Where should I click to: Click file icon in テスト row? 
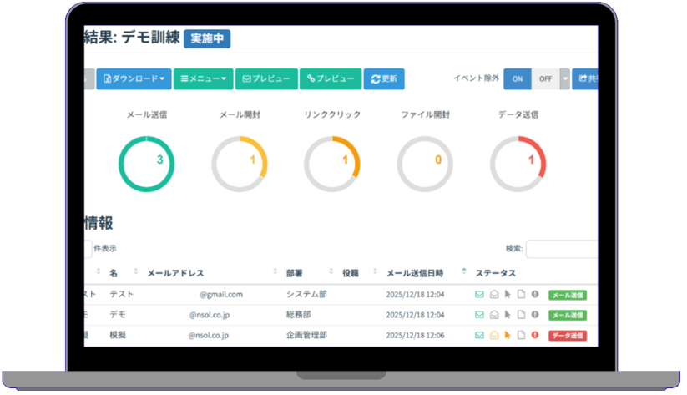click(x=521, y=294)
